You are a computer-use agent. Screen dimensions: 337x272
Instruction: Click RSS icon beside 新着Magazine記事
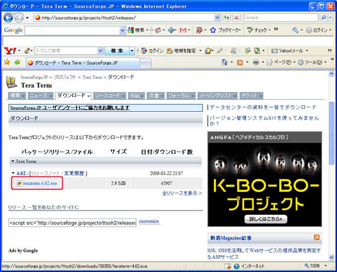click(x=317, y=237)
